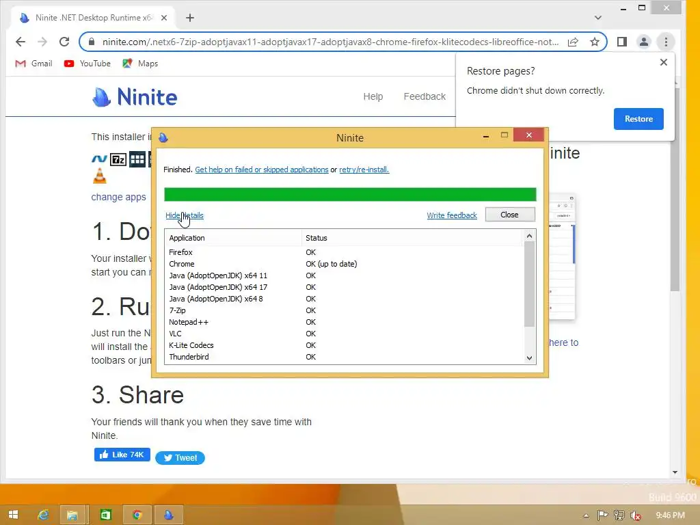Image resolution: width=700 pixels, height=525 pixels.
Task: Reload the Ninite page
Action: [64, 42]
